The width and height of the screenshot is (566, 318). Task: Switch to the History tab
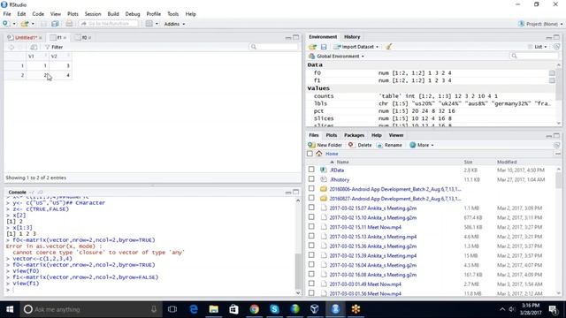coord(352,37)
